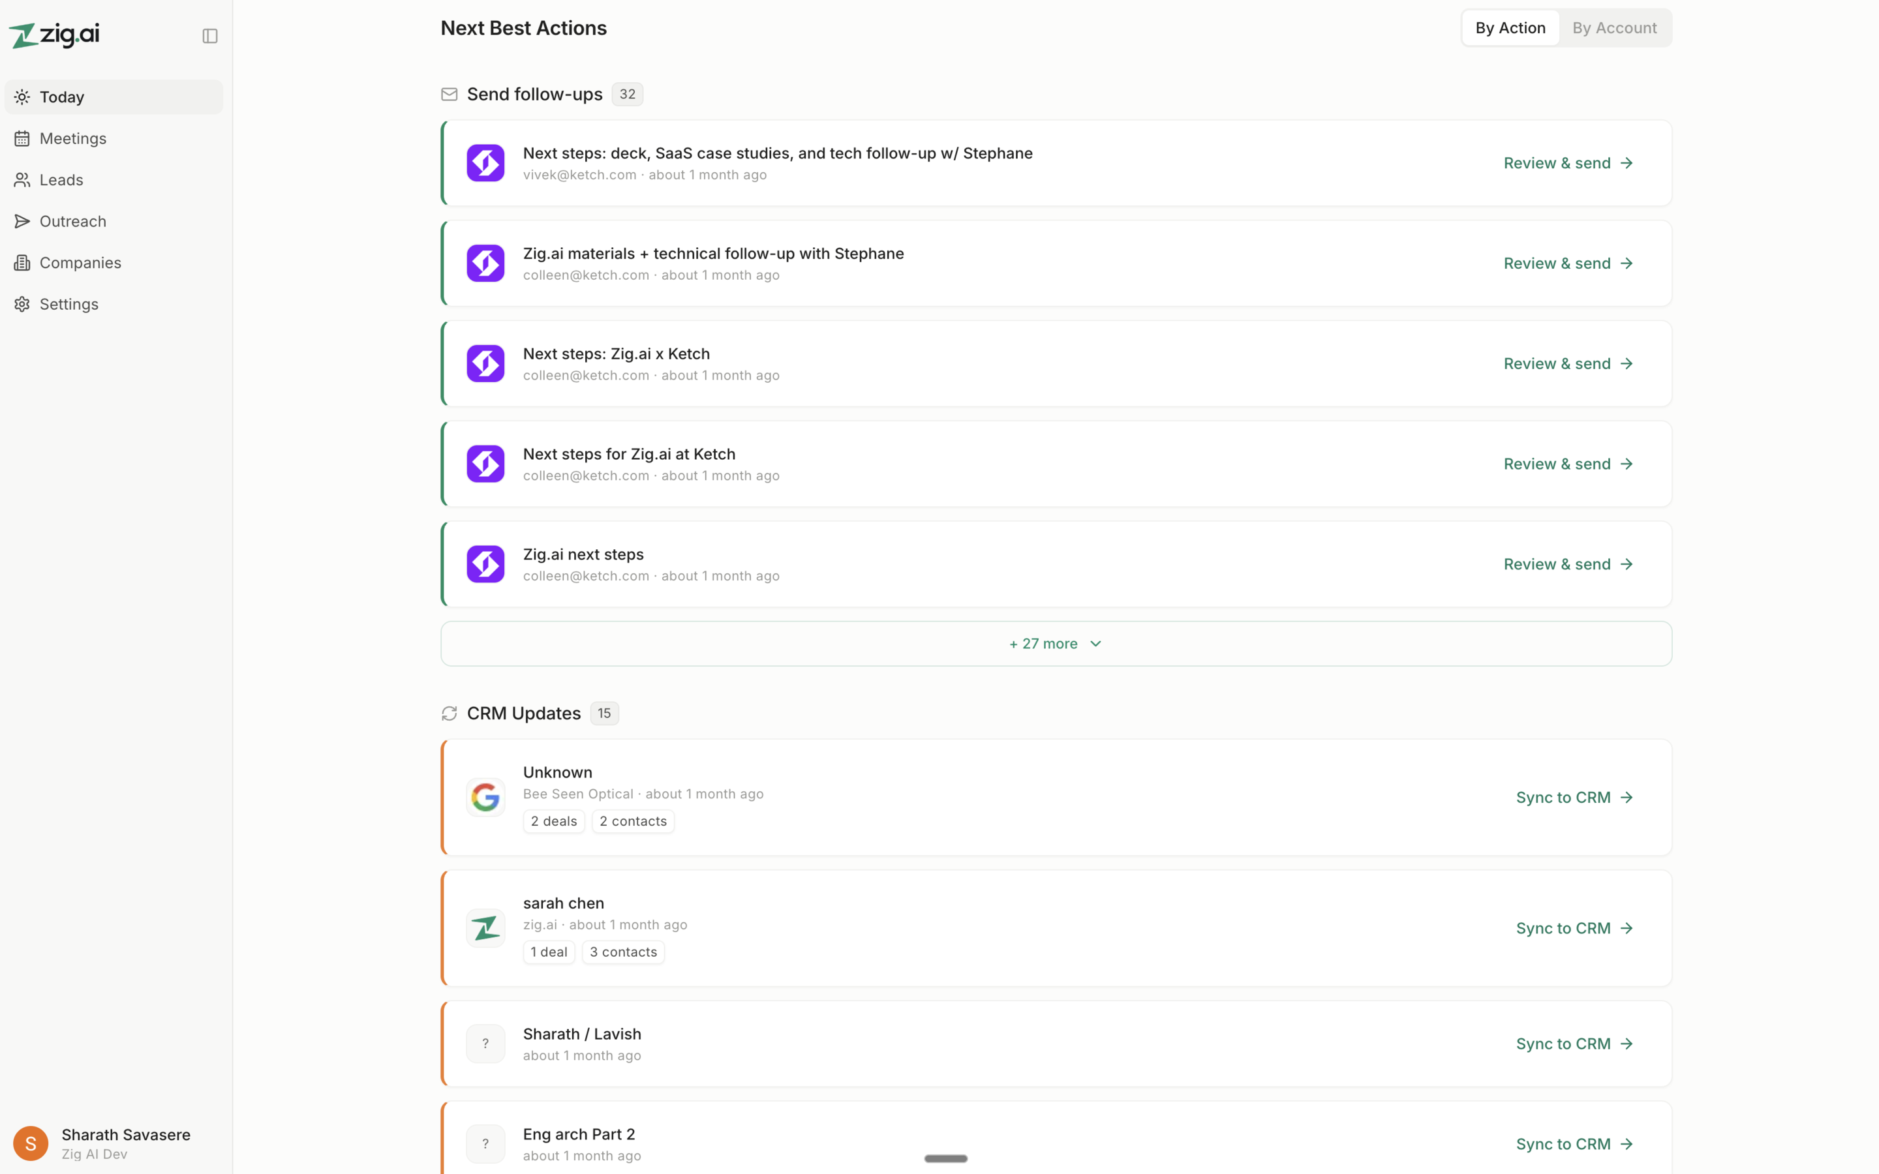Click the Unknown CRM entry title

click(557, 773)
